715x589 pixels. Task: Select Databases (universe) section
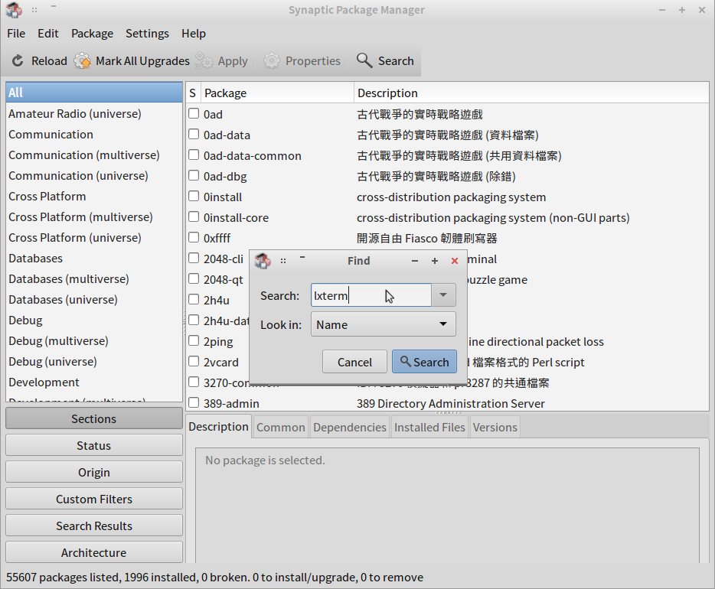94,299
